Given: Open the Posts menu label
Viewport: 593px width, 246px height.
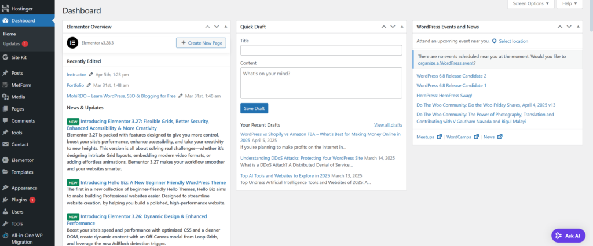Looking at the screenshot, I should [x=17, y=73].
